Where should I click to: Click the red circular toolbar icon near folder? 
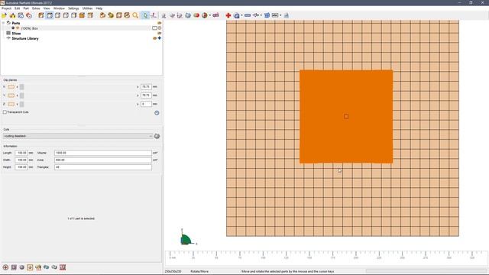coord(29,15)
